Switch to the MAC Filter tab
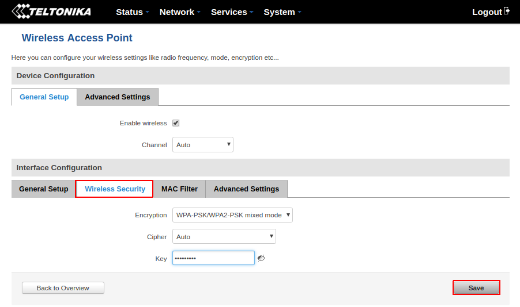Screen dimensions: 520x307 (179, 189)
